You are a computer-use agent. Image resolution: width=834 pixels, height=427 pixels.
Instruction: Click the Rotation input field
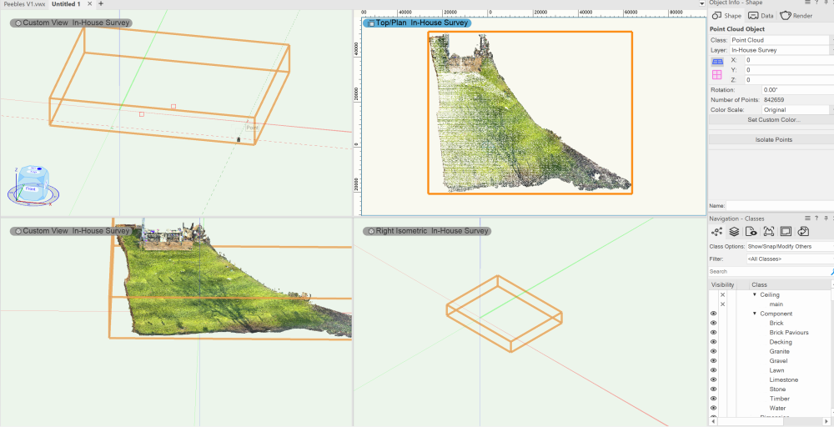[x=796, y=89]
